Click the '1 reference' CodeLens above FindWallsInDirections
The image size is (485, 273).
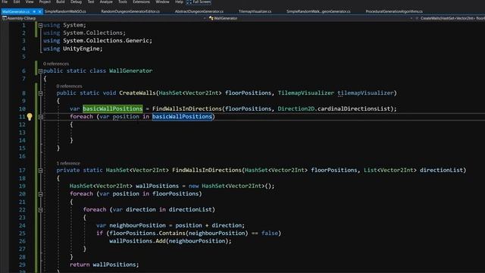coord(68,163)
